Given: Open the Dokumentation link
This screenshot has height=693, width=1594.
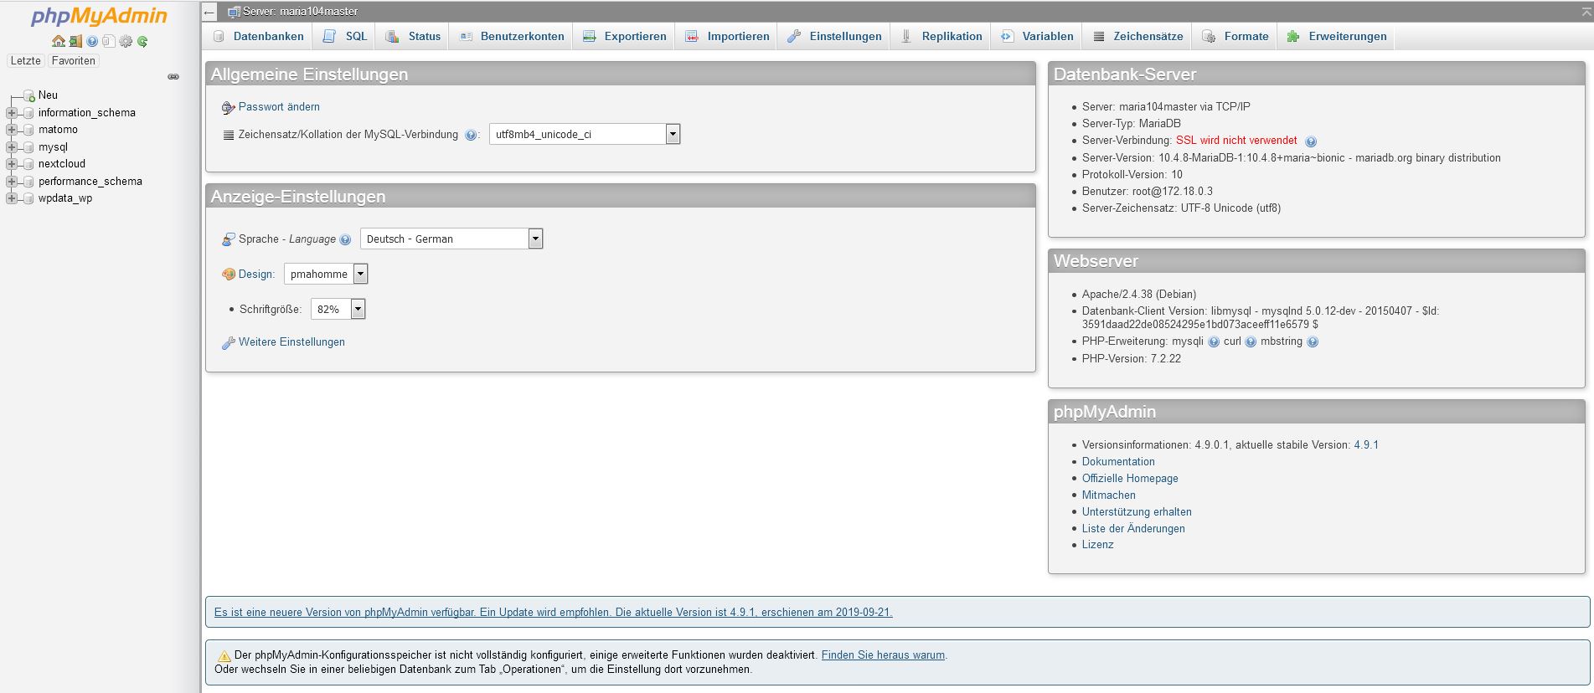Looking at the screenshot, I should [1118, 462].
